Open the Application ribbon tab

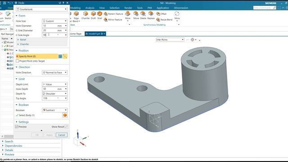163,8
